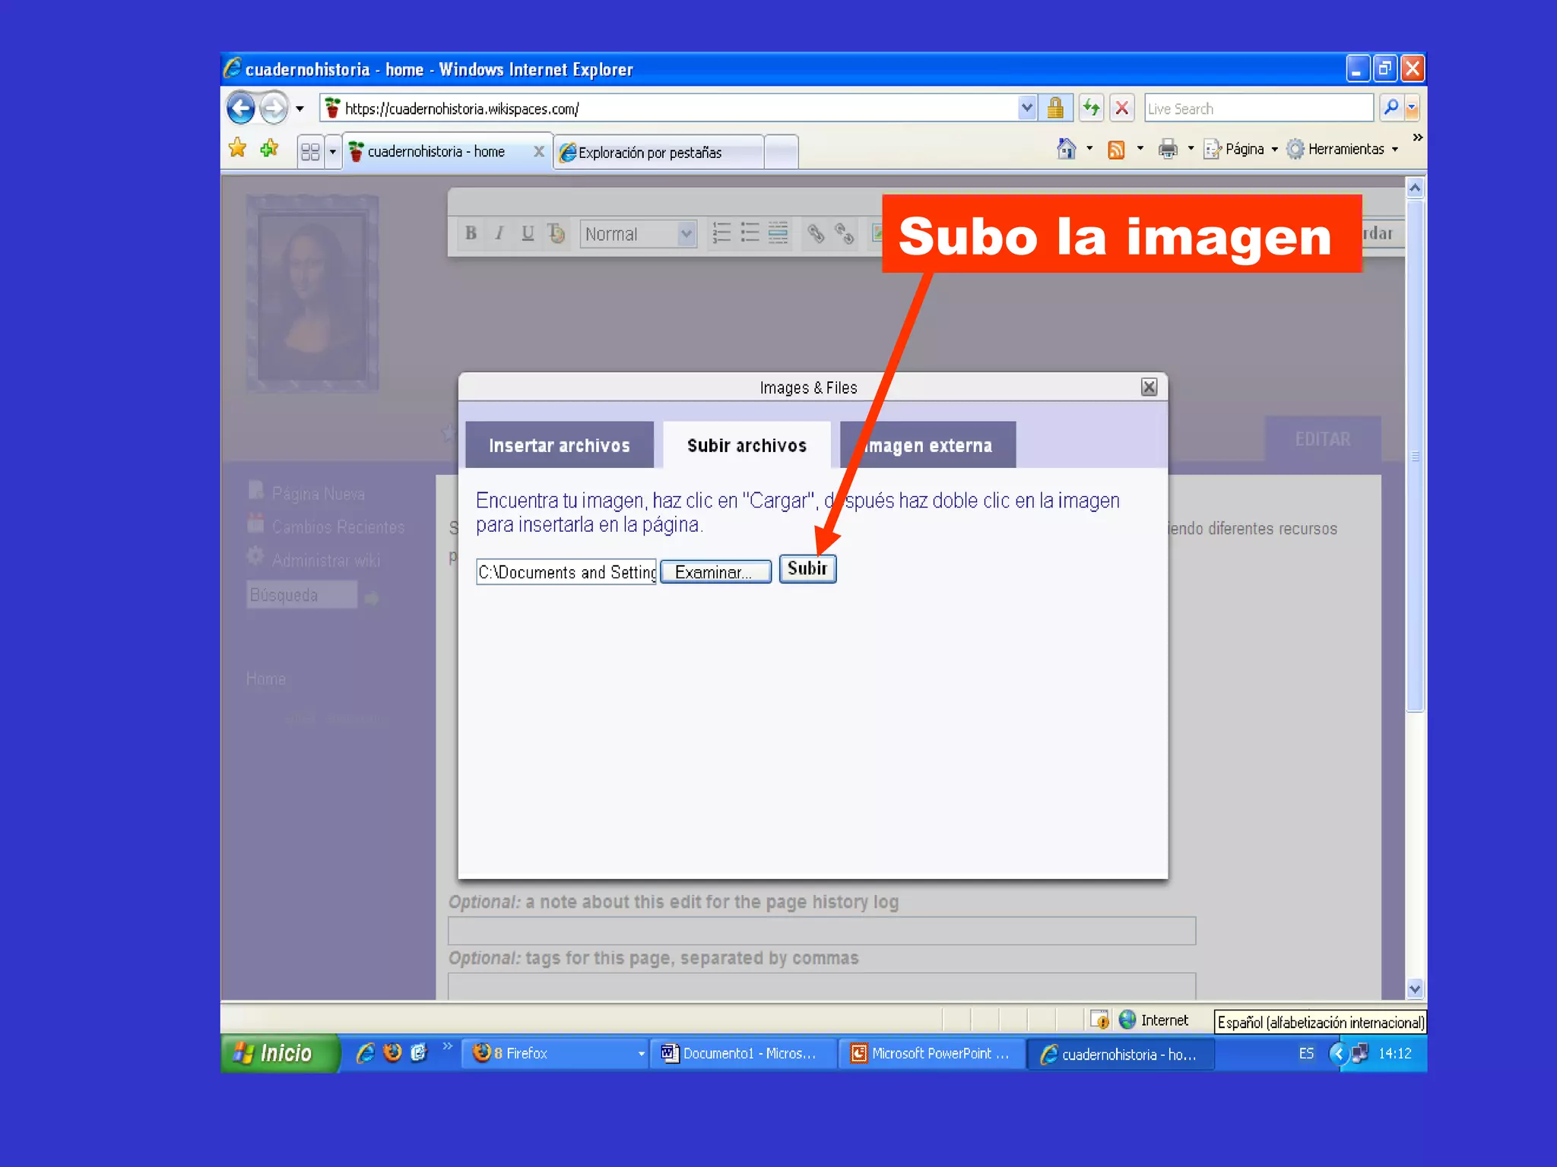Select the Subir archivos tab
This screenshot has width=1557, height=1167.
tap(747, 445)
